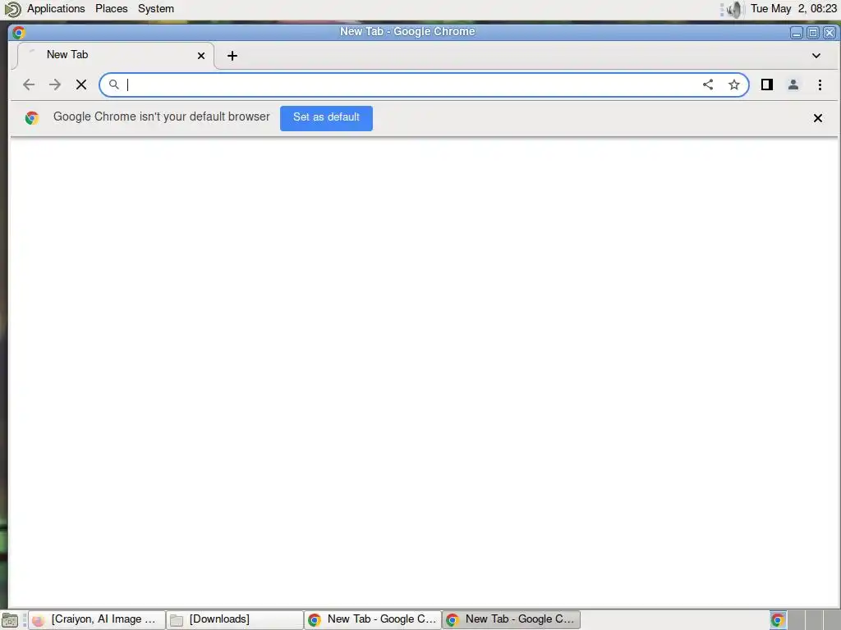Viewport: 841px width, 630px height.
Task: Go forward to the next page
Action: click(x=55, y=84)
